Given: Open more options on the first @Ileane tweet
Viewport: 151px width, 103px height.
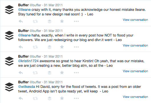Looking at the screenshot, I should click(76, 21).
